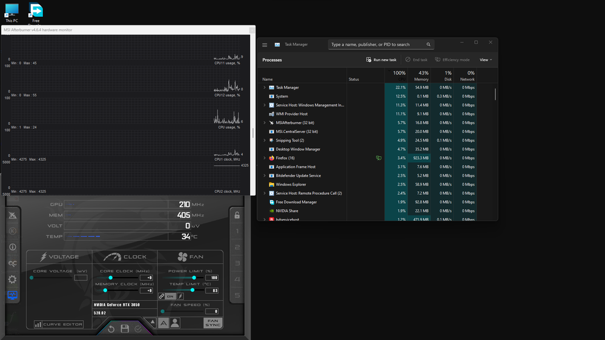
Task: Click the Task Manager search input field
Action: pyautogui.click(x=380, y=44)
